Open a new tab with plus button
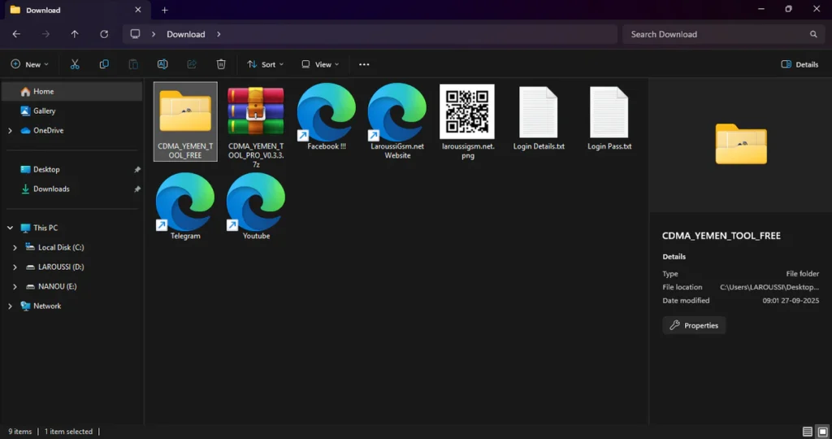 tap(165, 10)
